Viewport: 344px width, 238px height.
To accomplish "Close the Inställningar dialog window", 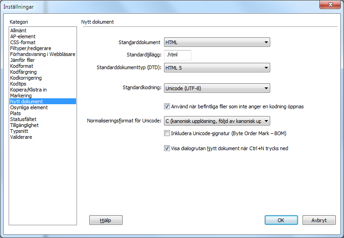I will point(330,5).
